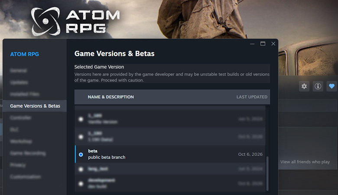Open the Game Versions & Betas sidebar tab
Screen dimensions: 338x195
click(x=35, y=106)
